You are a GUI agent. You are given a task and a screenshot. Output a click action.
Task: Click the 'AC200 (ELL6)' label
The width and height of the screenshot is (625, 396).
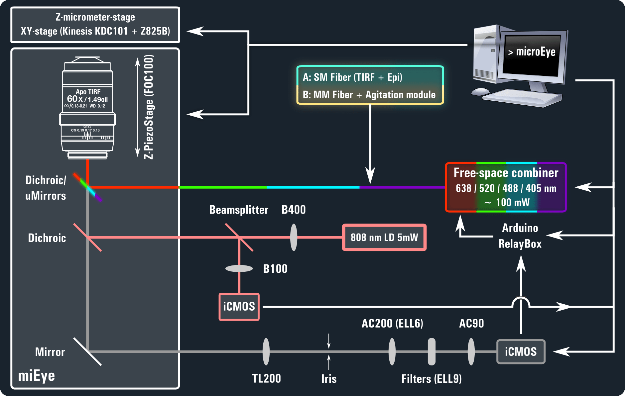pos(392,324)
